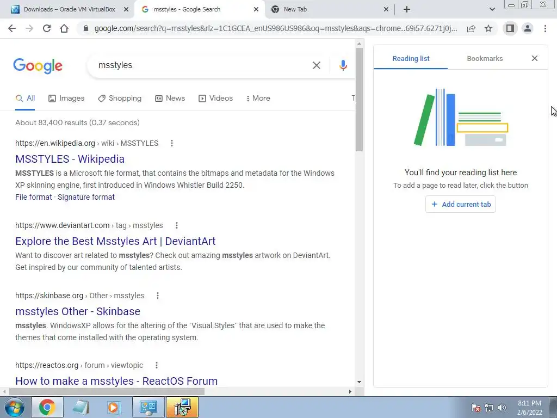
Task: Open the home page button
Action: [x=64, y=28]
